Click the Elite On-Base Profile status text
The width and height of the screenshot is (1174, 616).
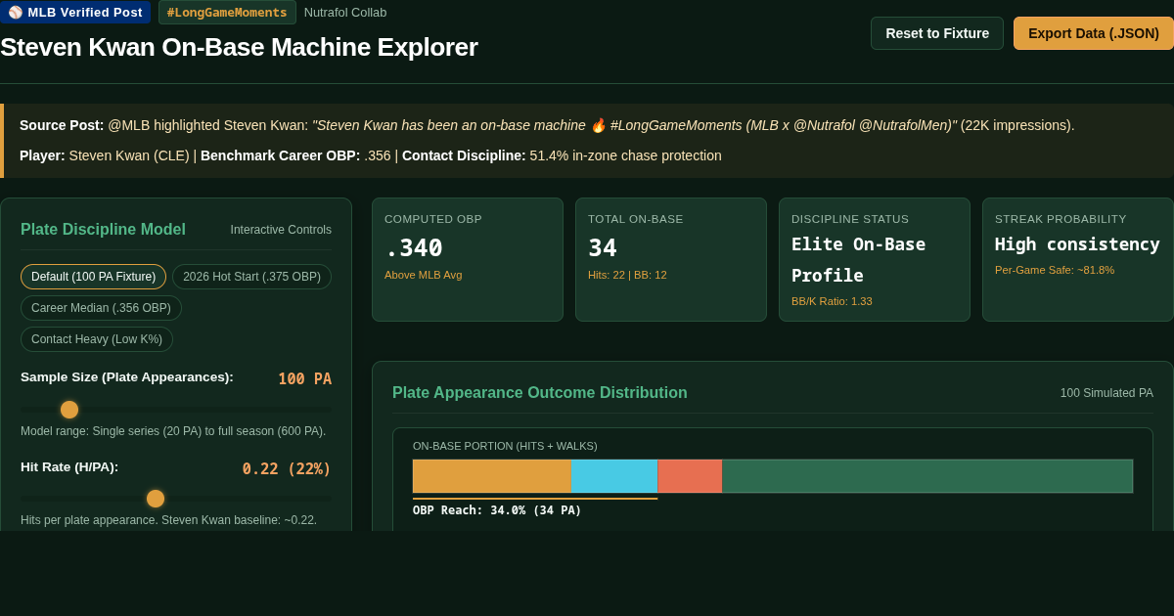tap(858, 260)
